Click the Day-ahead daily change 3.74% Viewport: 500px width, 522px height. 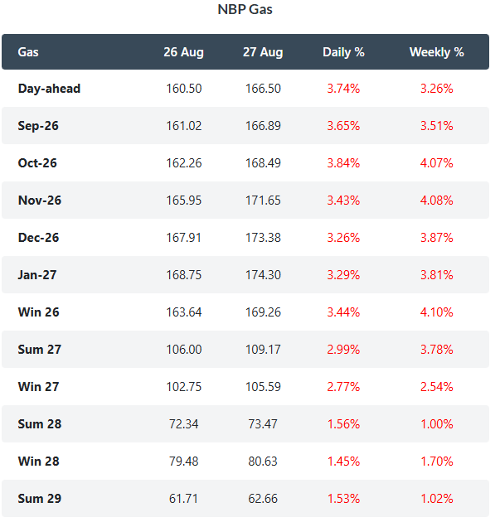coord(343,89)
